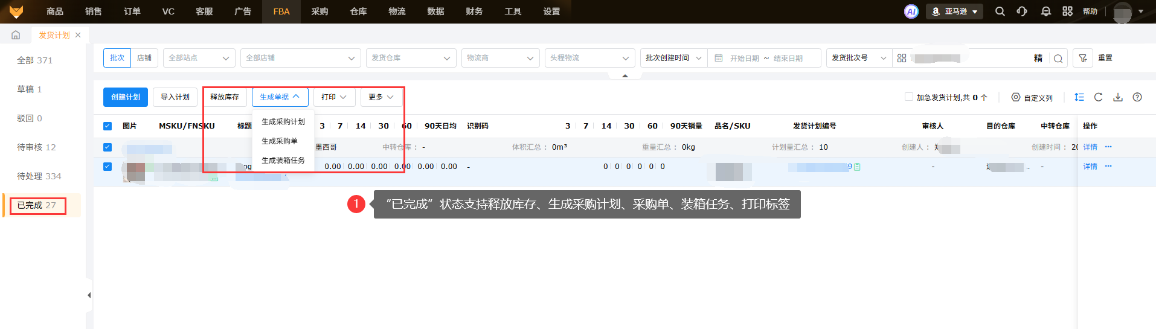Image resolution: width=1156 pixels, height=329 pixels.
Task: Select the 店铺 view toggle
Action: point(144,58)
